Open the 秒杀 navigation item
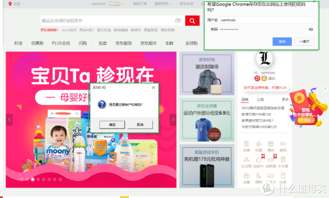Viewport: 329px width, 198px height. coord(19,43)
